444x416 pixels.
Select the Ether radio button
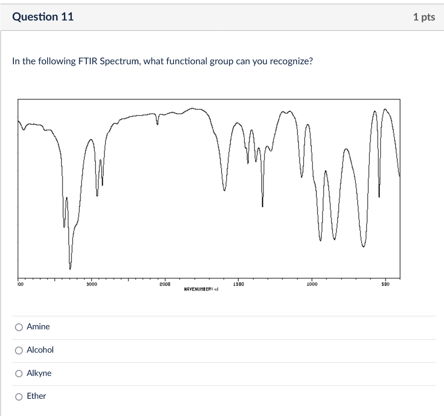[19, 396]
